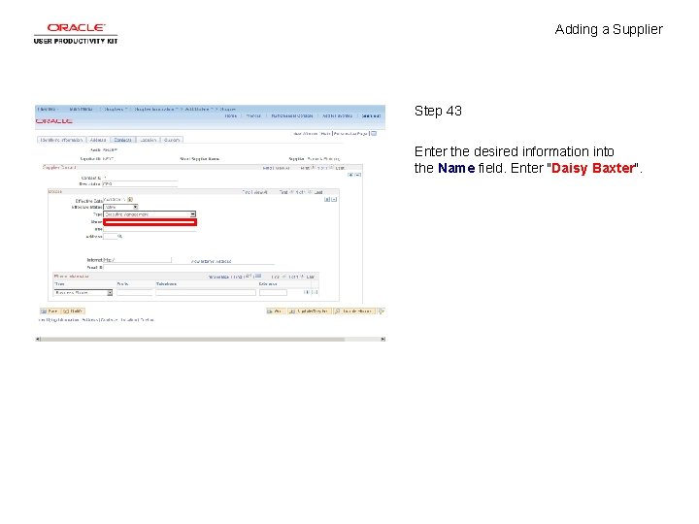Add a phone row in Phone Information grid
699x524 pixels.
(x=306, y=292)
